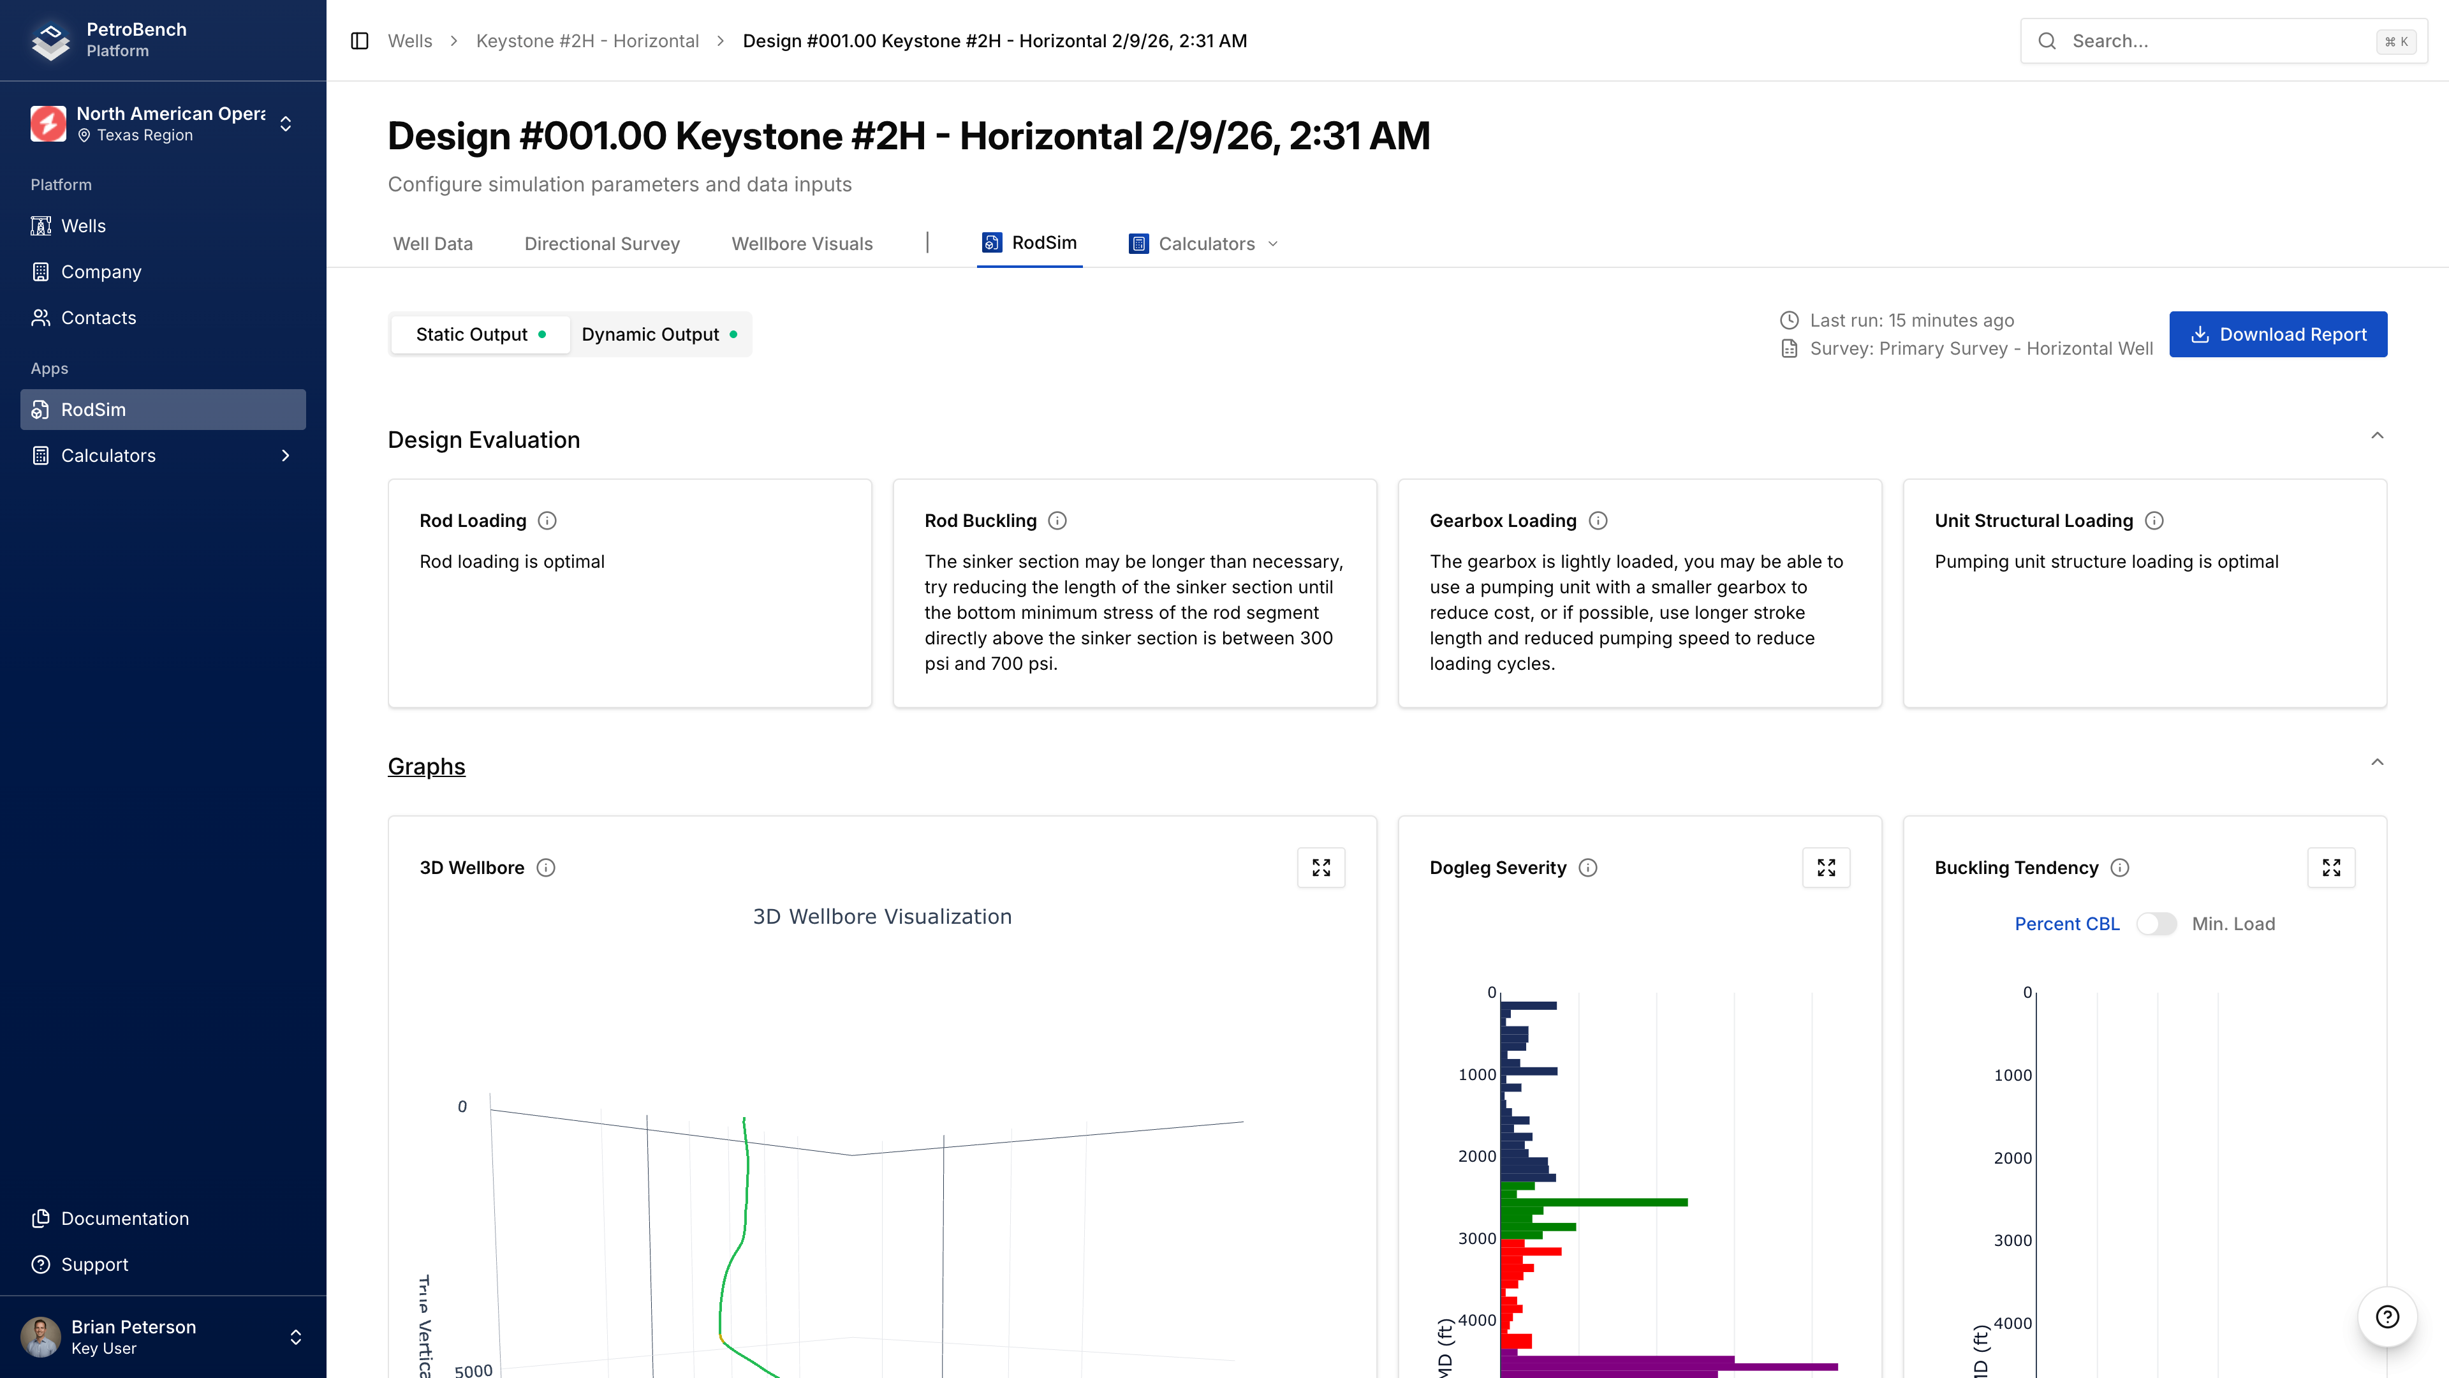Click Unit Structural Loading info icon
The height and width of the screenshot is (1378, 2449).
click(x=2154, y=520)
